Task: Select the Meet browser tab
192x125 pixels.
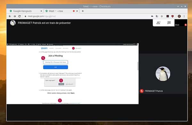Action: (61, 11)
